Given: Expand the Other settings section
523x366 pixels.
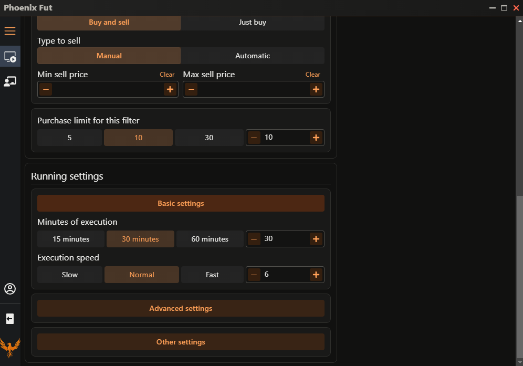Looking at the screenshot, I should click(x=181, y=342).
